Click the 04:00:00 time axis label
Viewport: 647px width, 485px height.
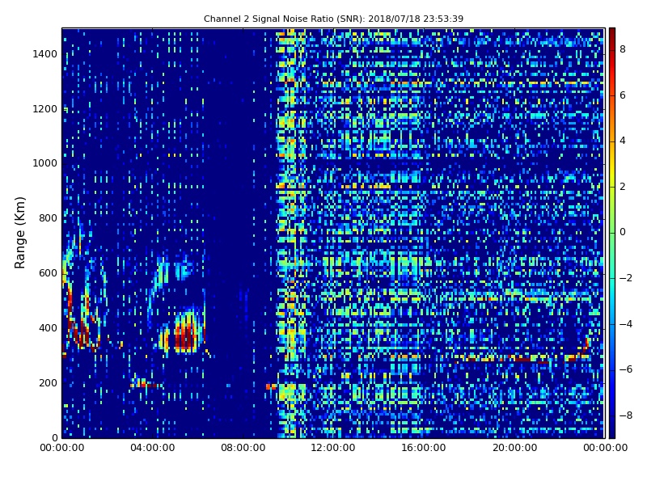(x=152, y=448)
